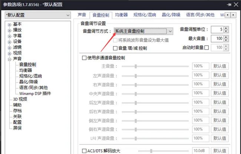Reset 后右声道音量 with 默认值 button
The height and width of the screenshot is (154, 241).
(x=219, y=111)
